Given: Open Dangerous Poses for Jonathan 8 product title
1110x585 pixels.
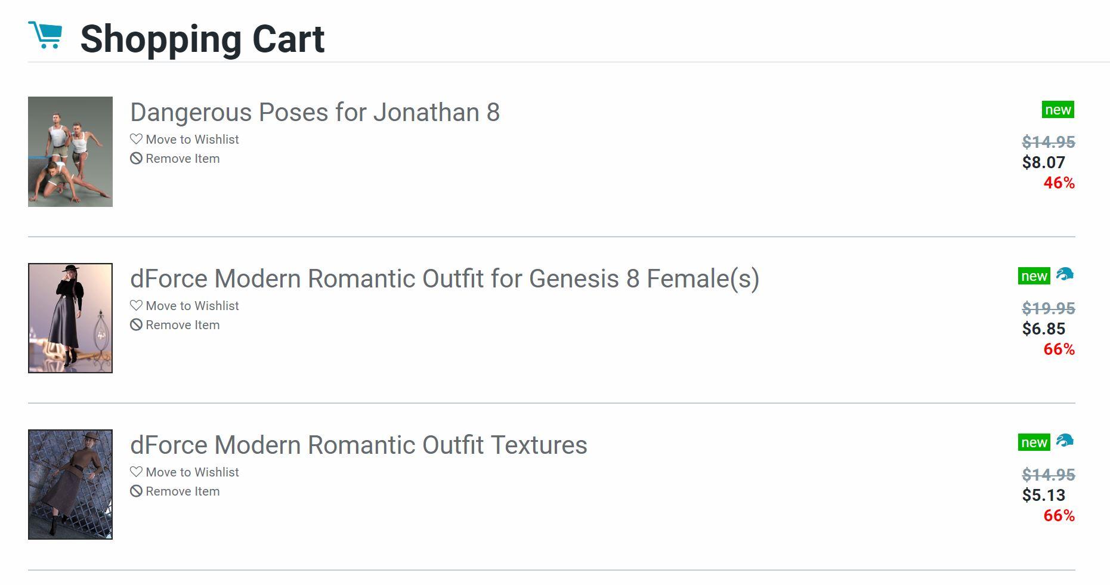Looking at the screenshot, I should click(x=314, y=113).
